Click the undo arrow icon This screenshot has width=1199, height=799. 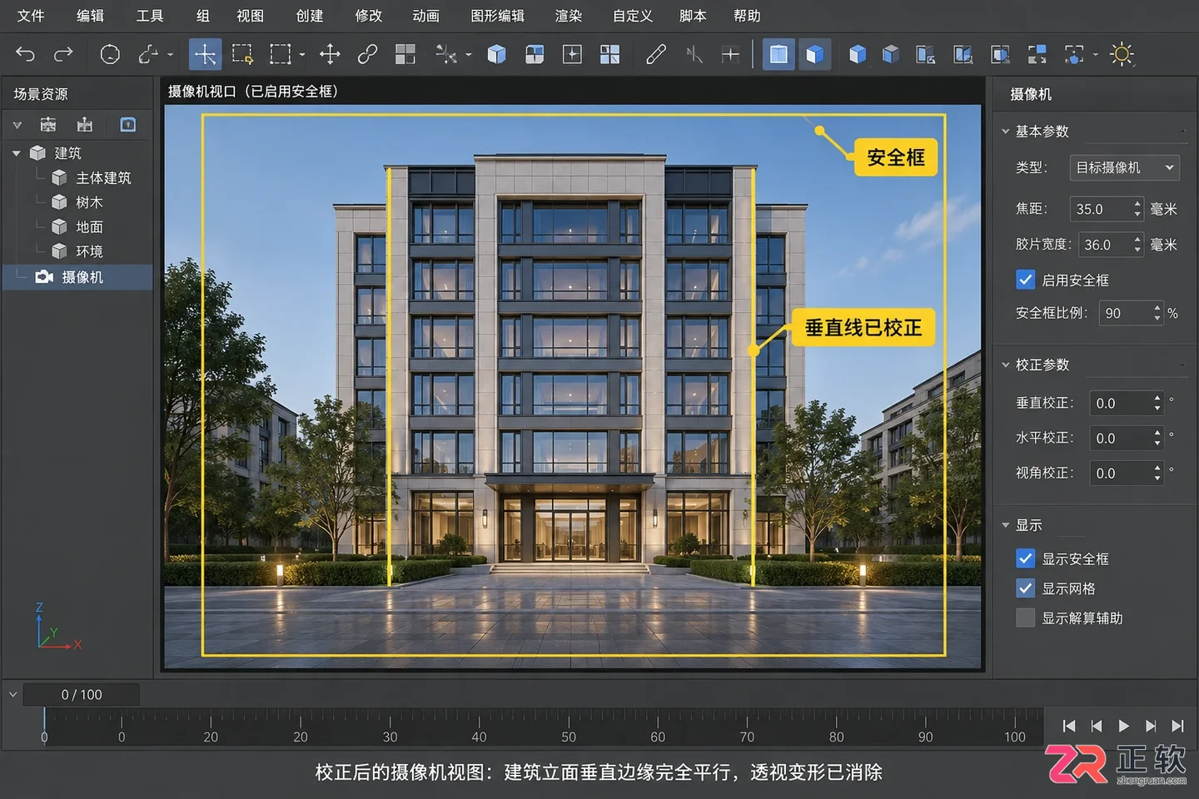point(26,55)
